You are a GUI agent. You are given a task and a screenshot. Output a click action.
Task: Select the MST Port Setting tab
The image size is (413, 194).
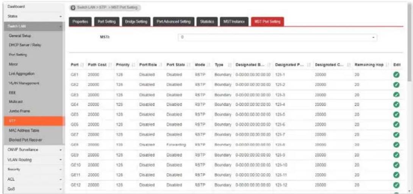[268, 22]
